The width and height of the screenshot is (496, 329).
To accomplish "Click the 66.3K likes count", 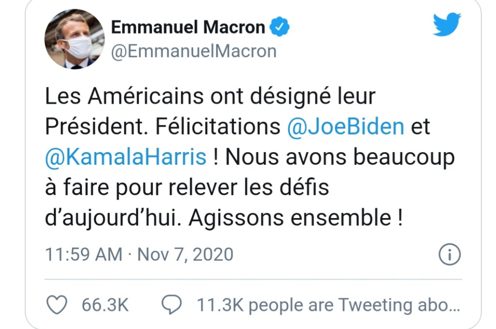I will tap(105, 305).
